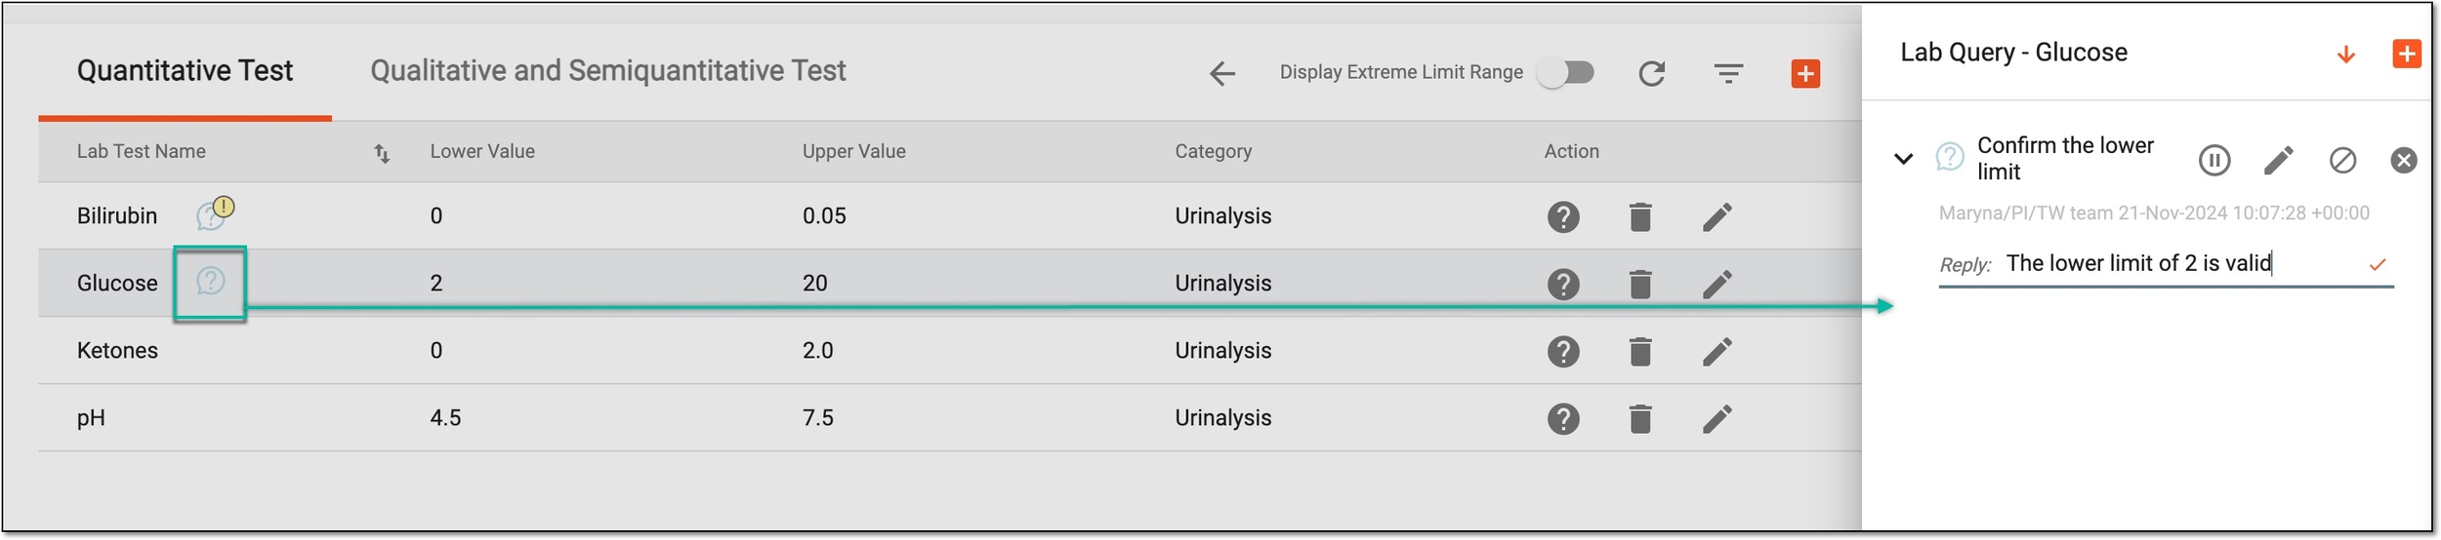Edit the 'Confirm the lower limit' query
2441x540 pixels.
point(2278,160)
